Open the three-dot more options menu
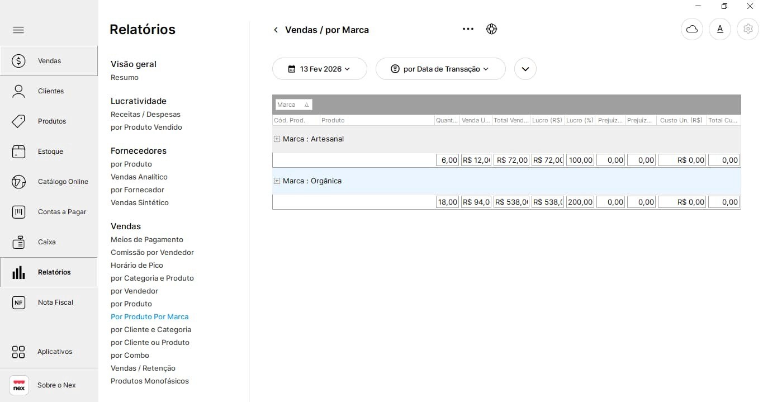The image size is (763, 402). coord(468,29)
